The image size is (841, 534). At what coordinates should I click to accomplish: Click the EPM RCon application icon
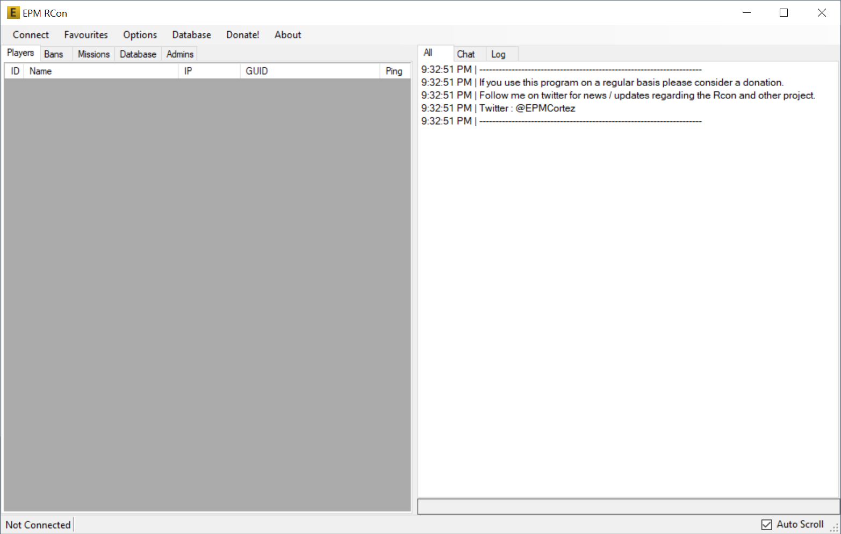13,12
